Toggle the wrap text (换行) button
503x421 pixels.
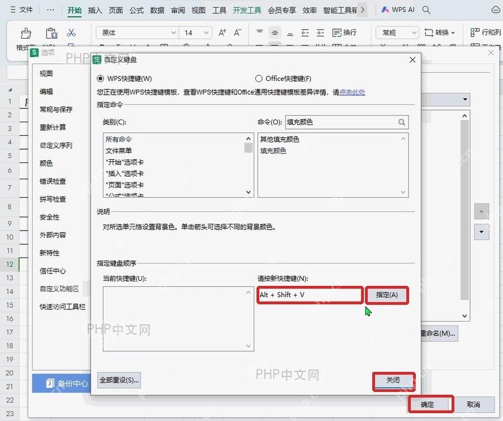point(344,32)
